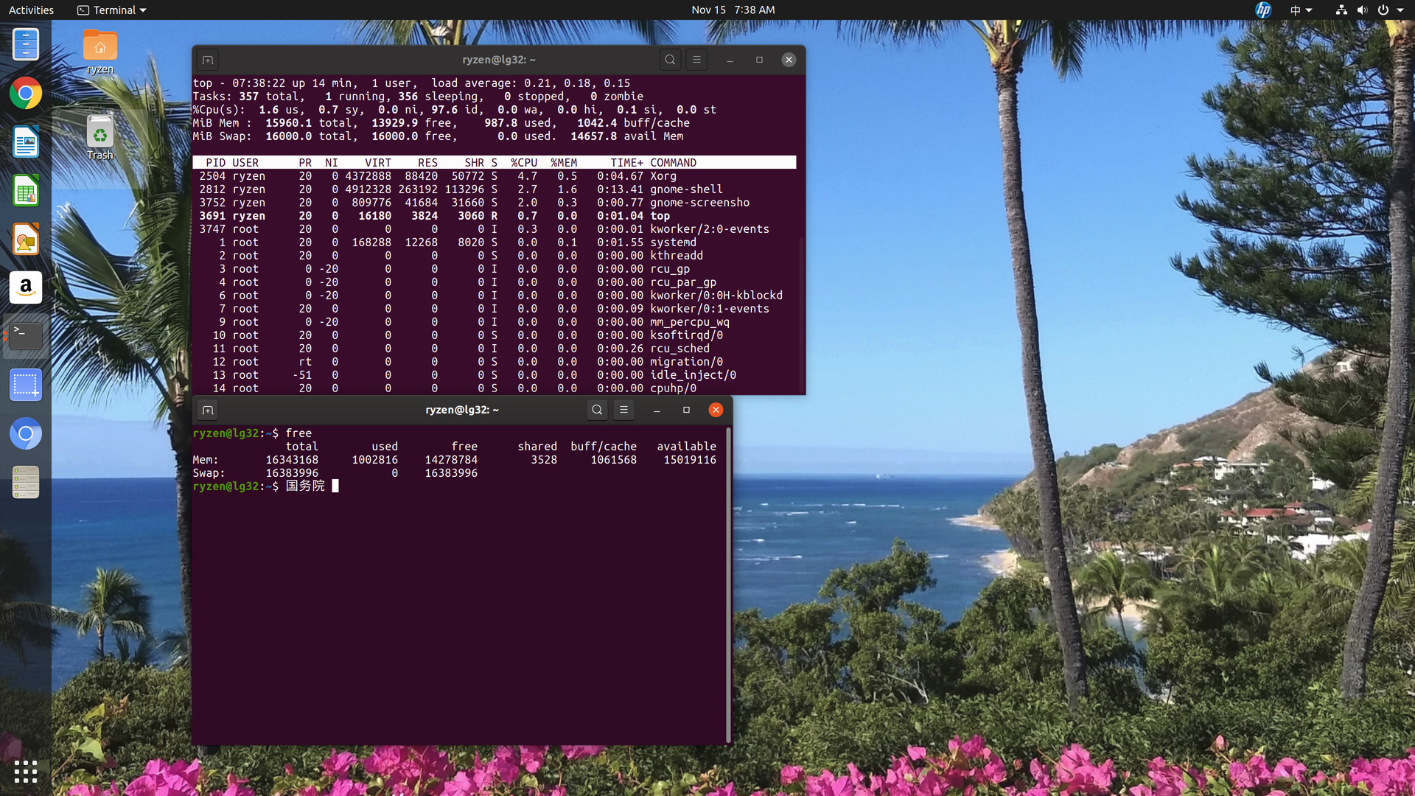Click the load average text in top
This screenshot has height=796, width=1415.
[531, 83]
